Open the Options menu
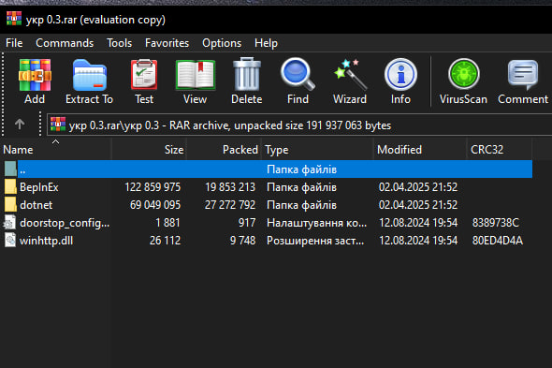 point(222,43)
